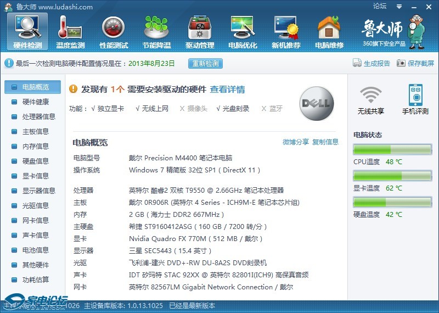Open the 温度监测 temperature monitoring tool
Screen dimensions: 439x313
70,31
